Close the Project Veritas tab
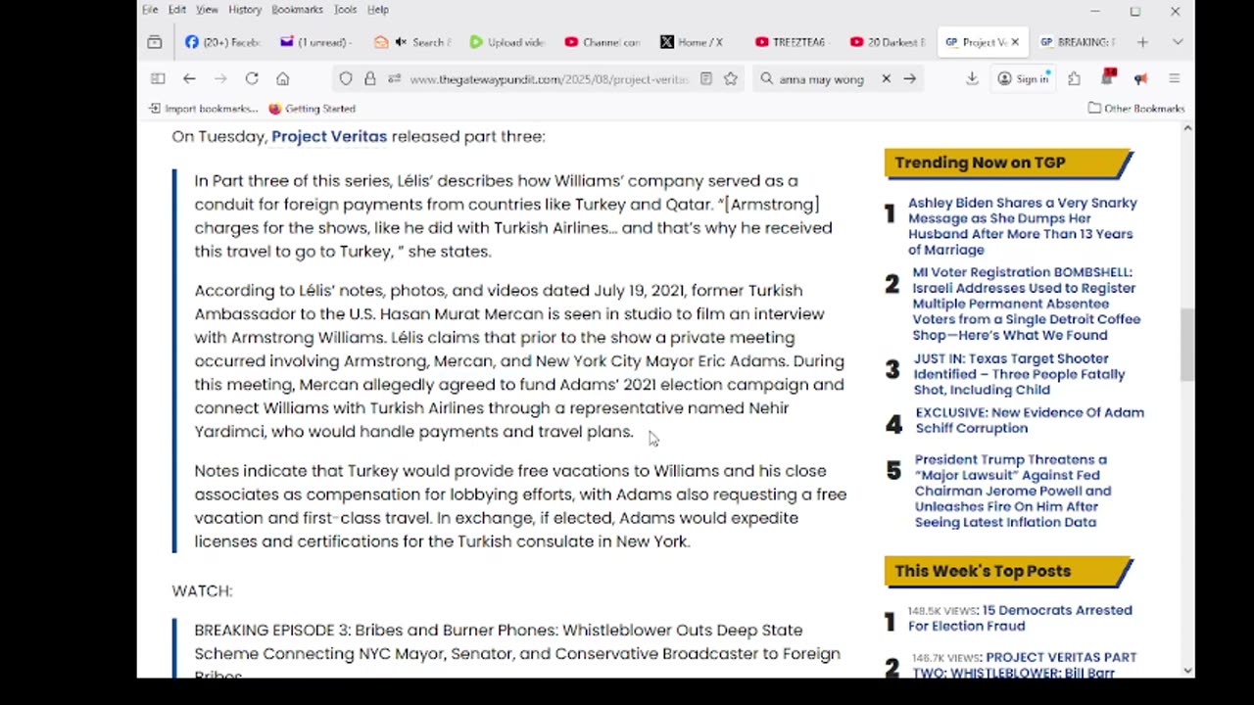This screenshot has width=1254, height=705. click(x=1015, y=42)
